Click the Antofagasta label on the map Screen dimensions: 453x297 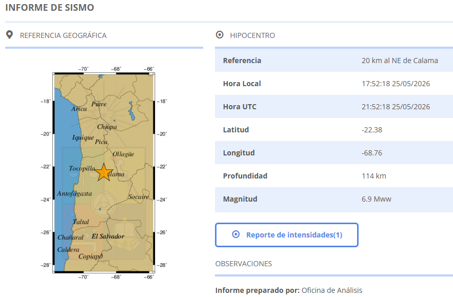74,193
